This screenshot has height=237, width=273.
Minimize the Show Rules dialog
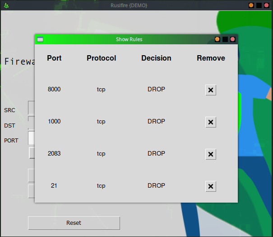pos(217,39)
